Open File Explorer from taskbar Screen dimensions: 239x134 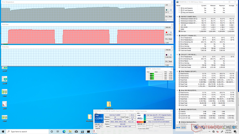point(70,131)
